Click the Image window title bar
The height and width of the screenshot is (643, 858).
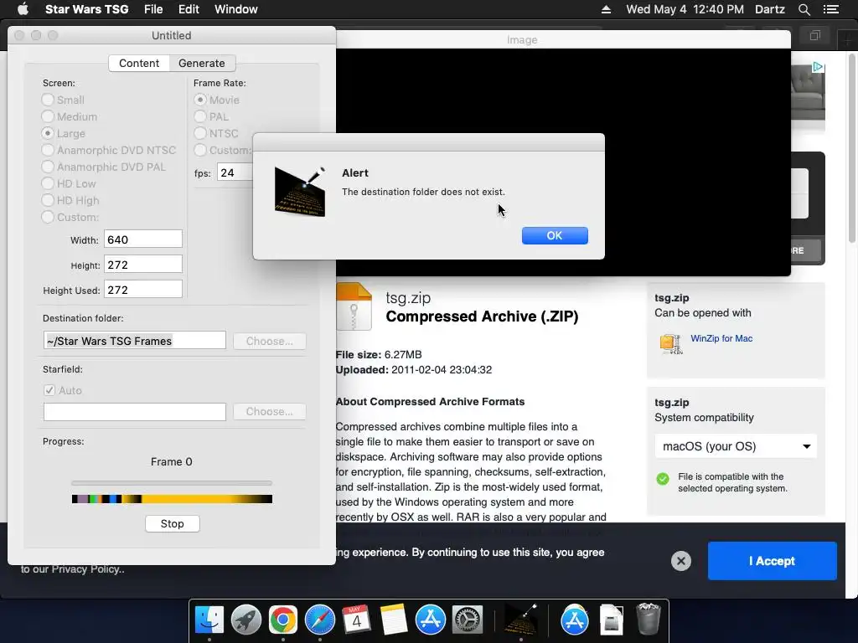[563, 39]
